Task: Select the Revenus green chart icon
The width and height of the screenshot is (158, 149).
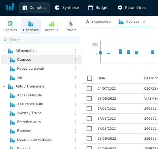Action: pos(51,23)
